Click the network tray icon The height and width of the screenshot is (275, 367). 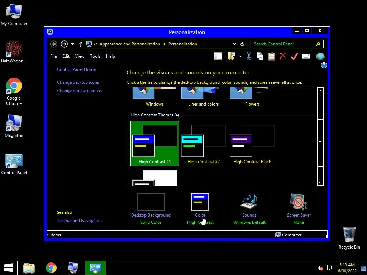(329, 268)
